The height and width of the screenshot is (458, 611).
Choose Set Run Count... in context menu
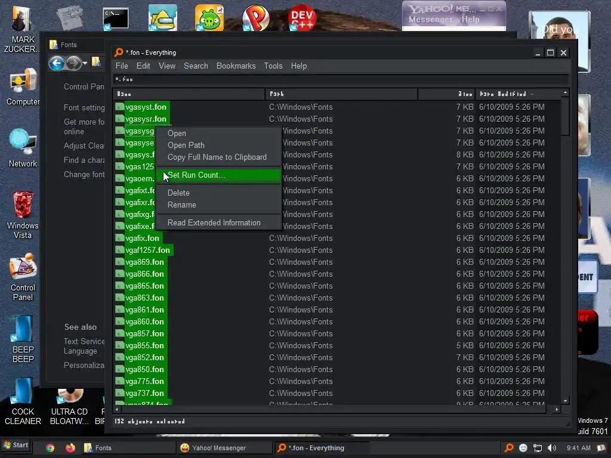tap(218, 175)
